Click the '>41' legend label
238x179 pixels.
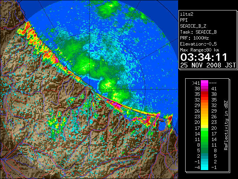tap(196, 83)
